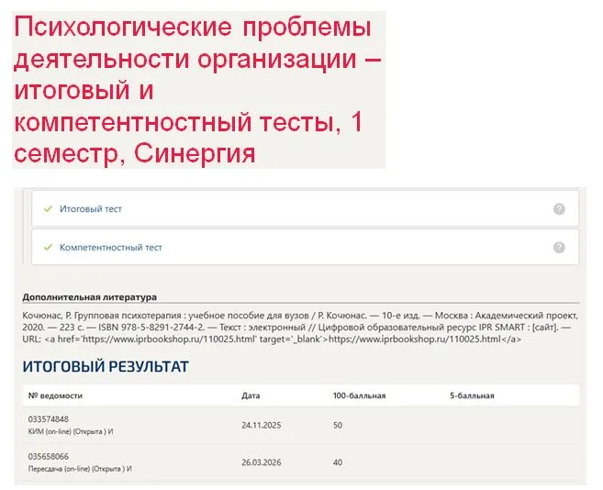Select the Дополнительная литература heading
603x490 pixels.
(90, 297)
